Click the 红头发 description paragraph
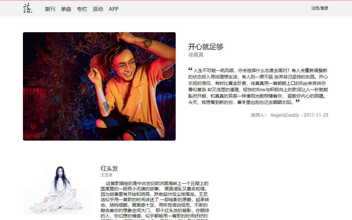The width and height of the screenshot is (352, 220). tap(155, 200)
